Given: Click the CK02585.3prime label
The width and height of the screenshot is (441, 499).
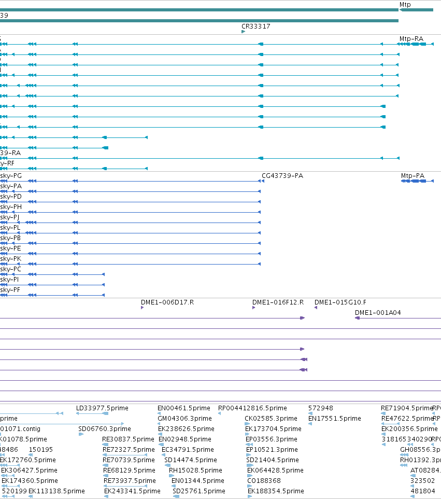Looking at the screenshot, I should [x=271, y=419].
